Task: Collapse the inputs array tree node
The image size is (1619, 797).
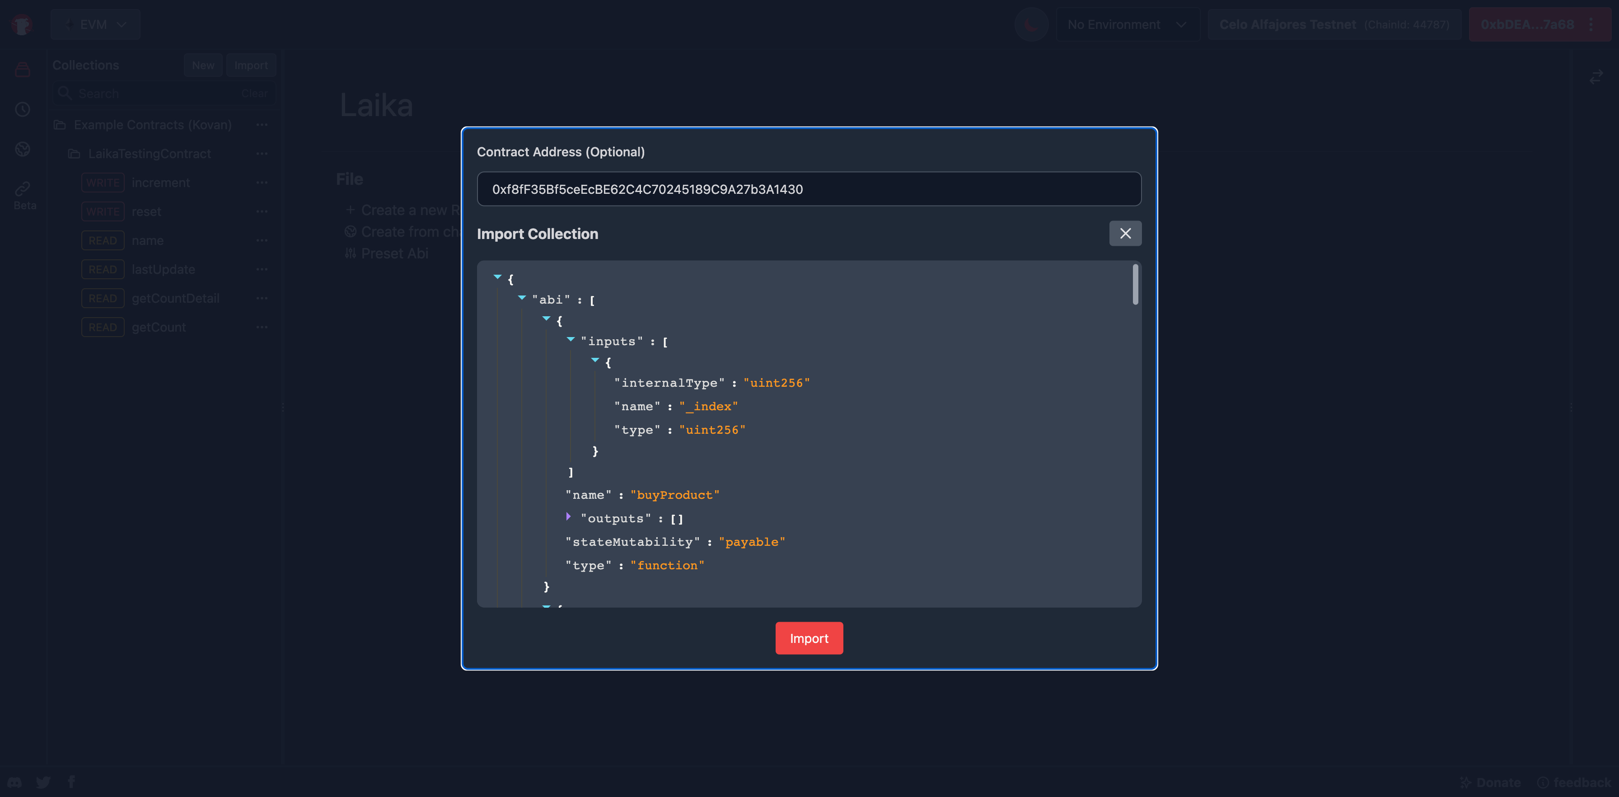Action: pyautogui.click(x=571, y=340)
